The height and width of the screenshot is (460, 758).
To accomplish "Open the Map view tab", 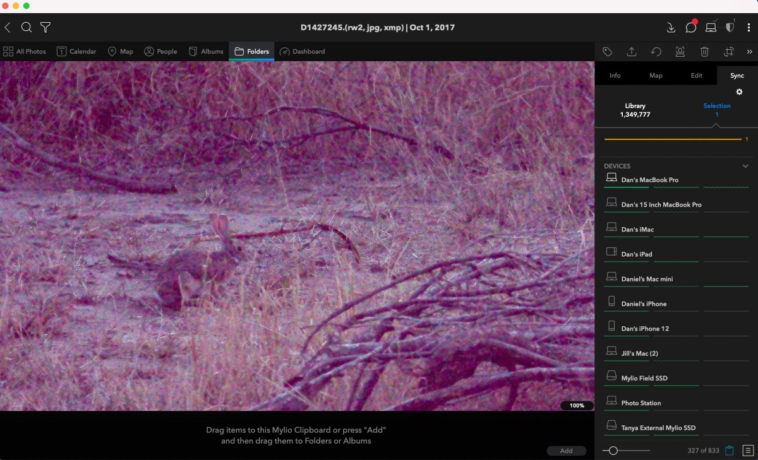I will click(120, 52).
